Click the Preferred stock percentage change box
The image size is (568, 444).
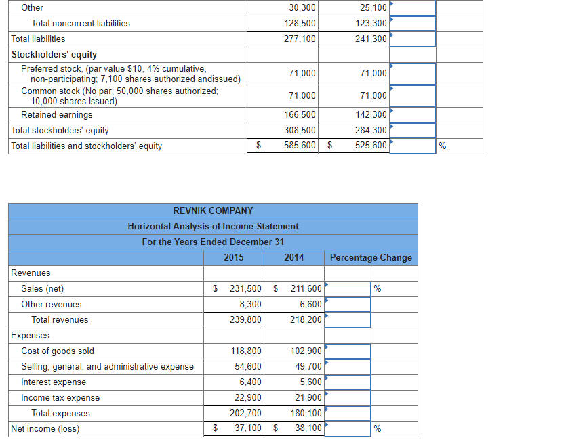(x=413, y=73)
